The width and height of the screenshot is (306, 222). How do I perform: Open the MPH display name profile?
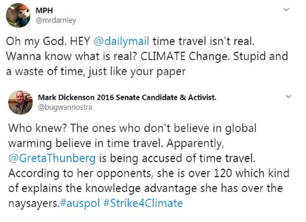click(44, 11)
